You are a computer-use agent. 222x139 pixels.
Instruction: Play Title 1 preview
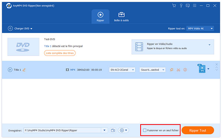pyautogui.click(x=10, y=70)
